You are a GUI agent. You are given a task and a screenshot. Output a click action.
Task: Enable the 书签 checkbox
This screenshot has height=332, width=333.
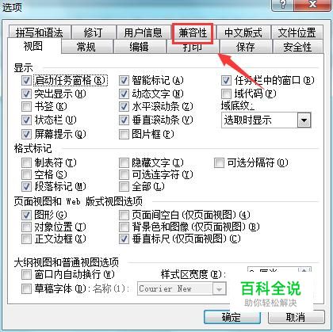(26, 106)
